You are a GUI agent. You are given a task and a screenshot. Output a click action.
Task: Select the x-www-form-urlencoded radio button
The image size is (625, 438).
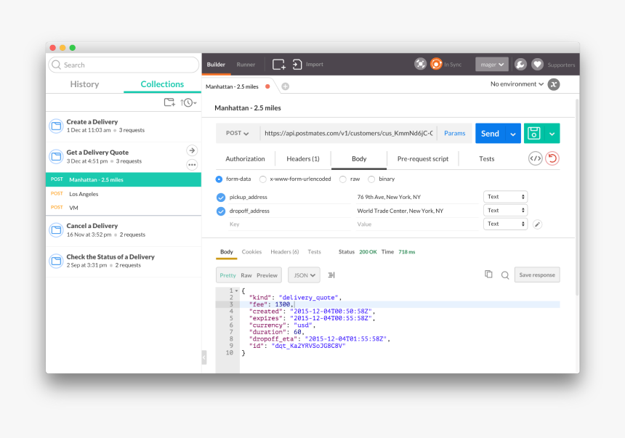tap(262, 179)
